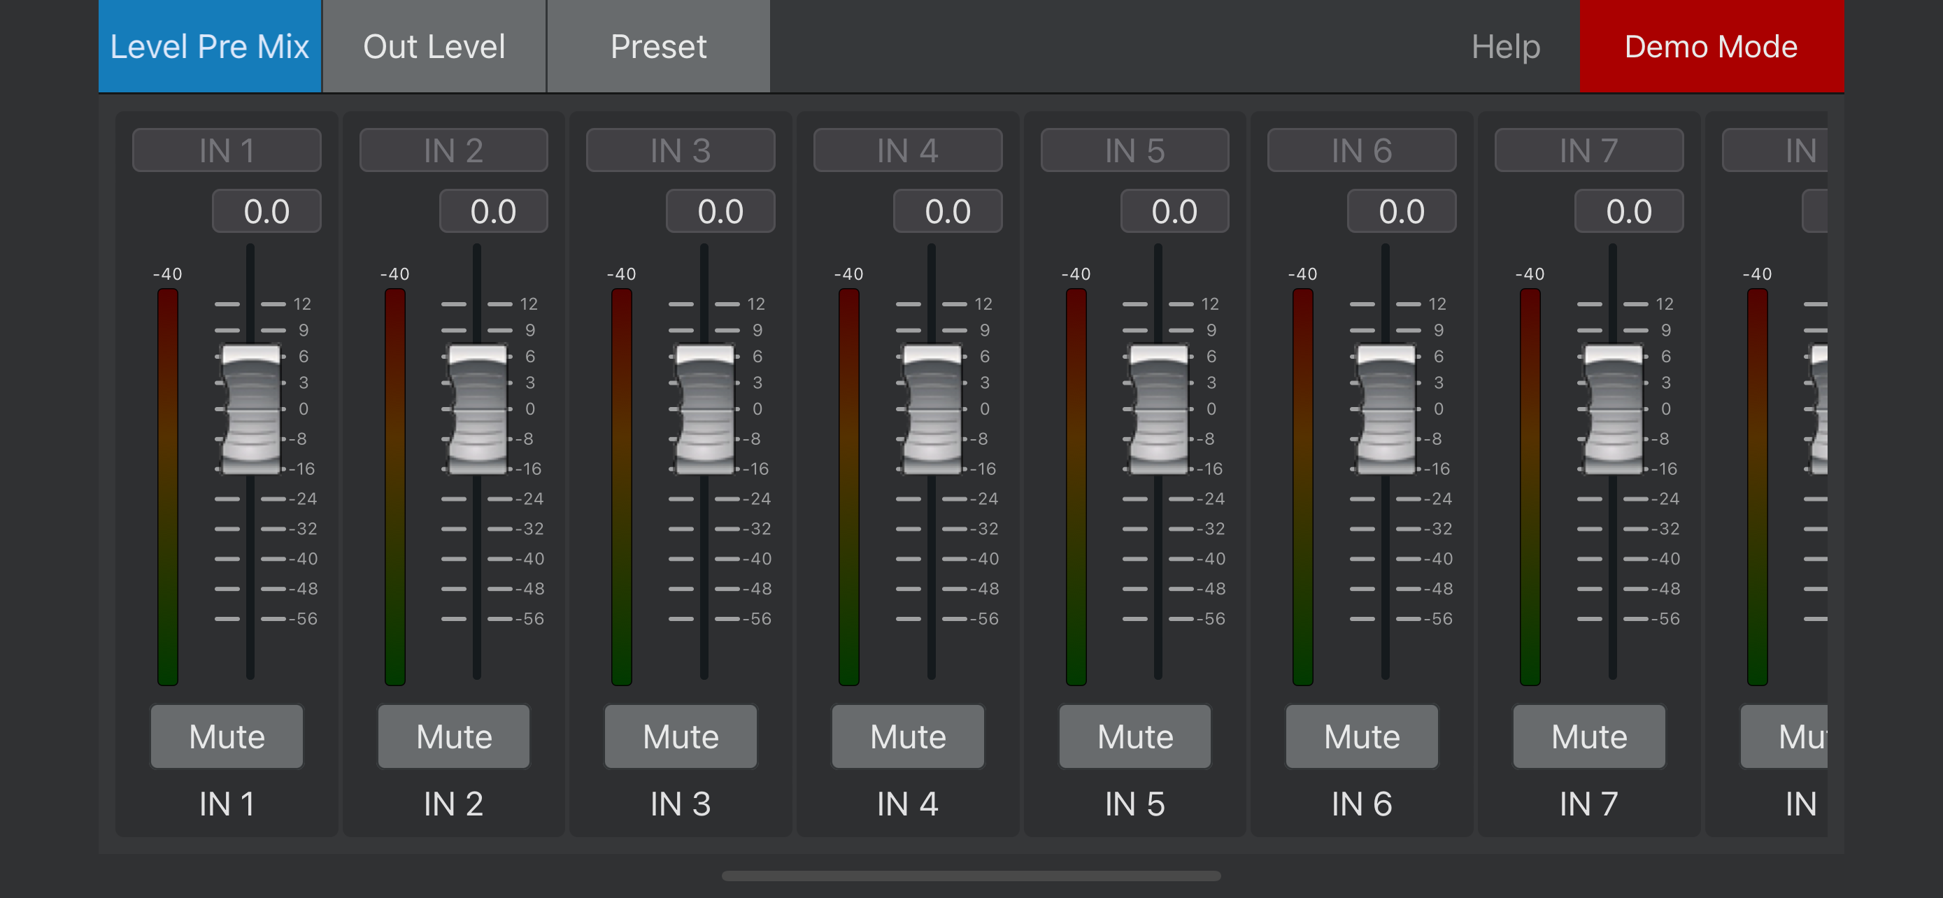The height and width of the screenshot is (898, 1943).
Task: Click the -24 mark on IN 1 scale
Action: [304, 499]
